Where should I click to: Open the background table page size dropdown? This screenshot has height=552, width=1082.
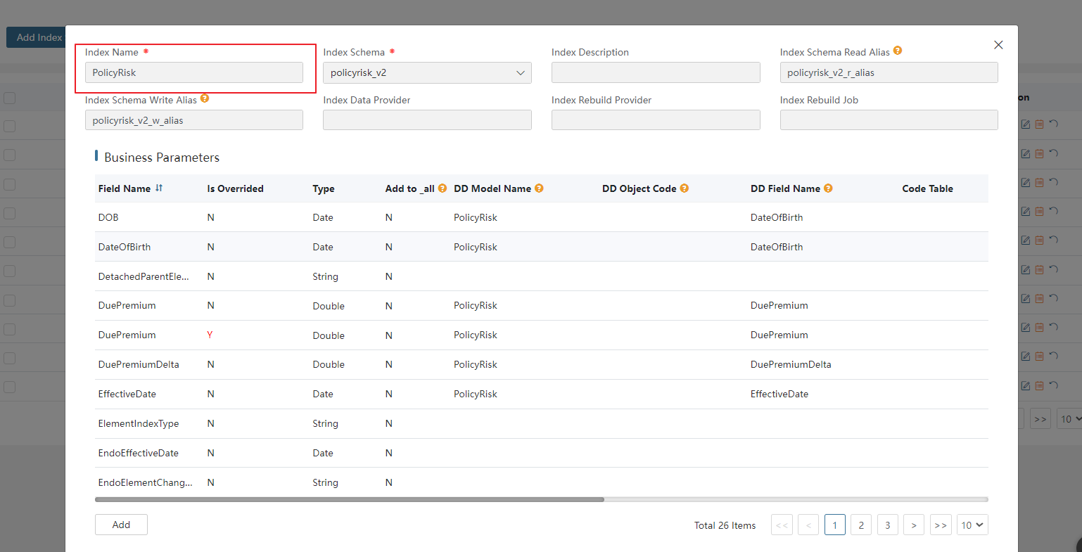pyautogui.click(x=1069, y=419)
